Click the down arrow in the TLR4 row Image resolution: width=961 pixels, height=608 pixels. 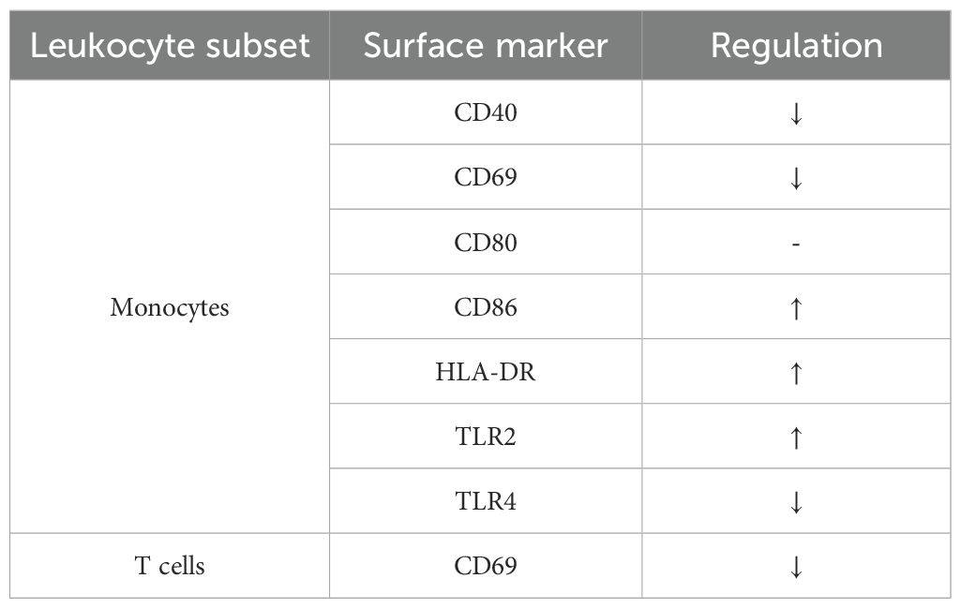tap(796, 502)
